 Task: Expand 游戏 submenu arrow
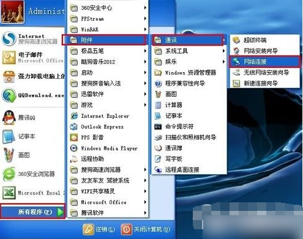(x=145, y=105)
